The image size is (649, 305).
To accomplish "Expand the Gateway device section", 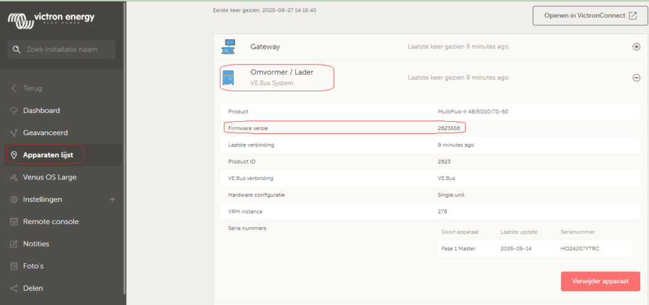I will click(x=636, y=47).
